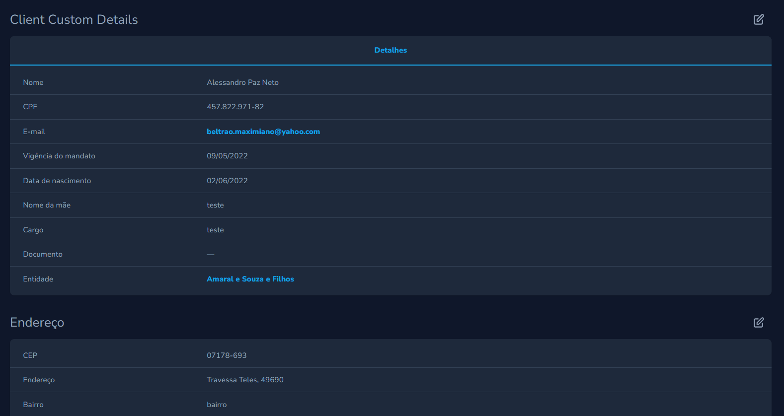The height and width of the screenshot is (416, 784).
Task: Select the empty Documento dash value
Action: coord(211,254)
